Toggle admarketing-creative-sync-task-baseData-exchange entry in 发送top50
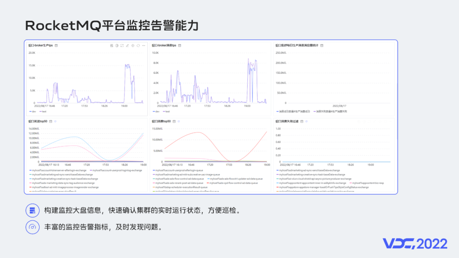 click(63, 179)
